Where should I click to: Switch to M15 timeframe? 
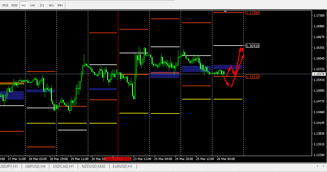6,6
